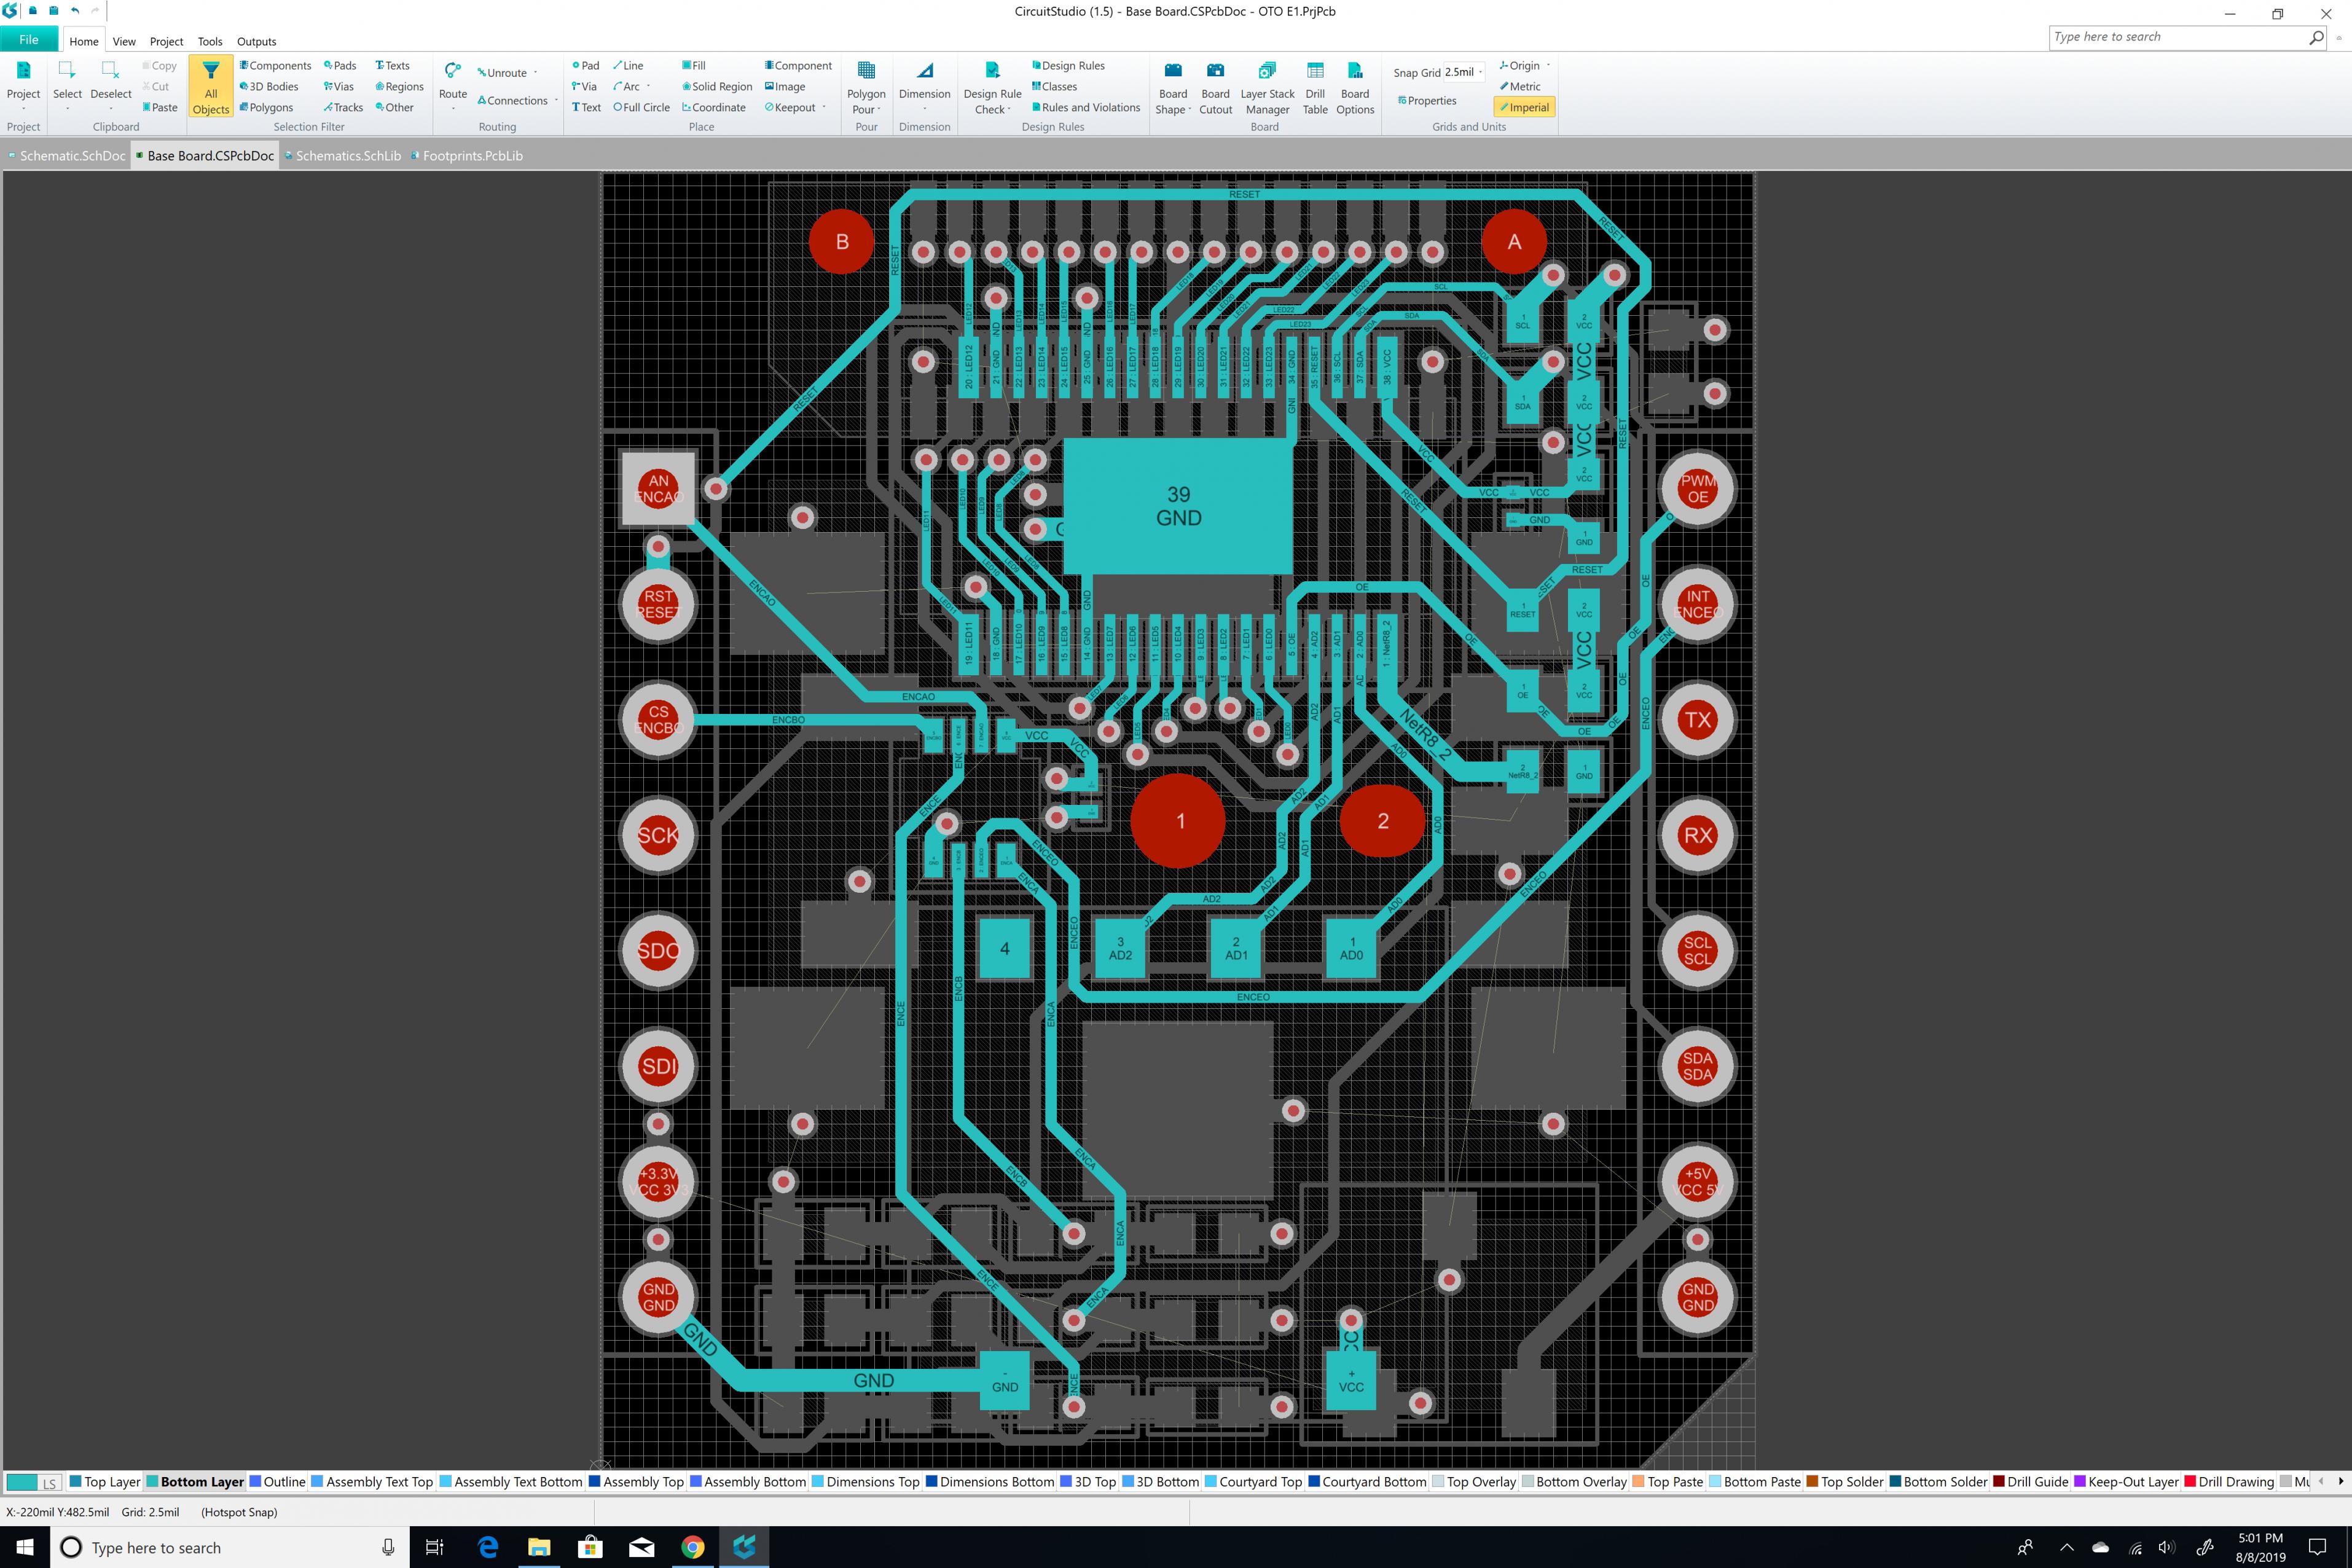Image resolution: width=2352 pixels, height=1568 pixels.
Task: Open Chrome from the taskbar
Action: (692, 1547)
